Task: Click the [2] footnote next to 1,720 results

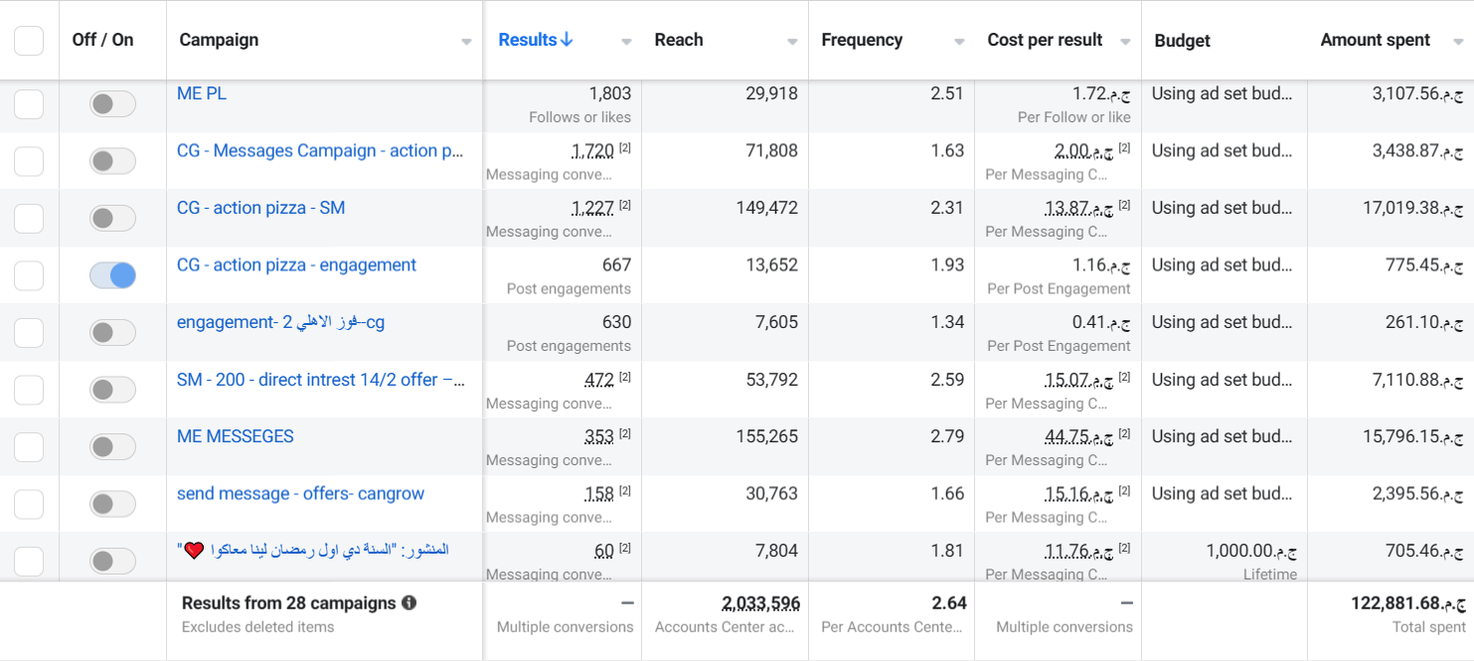Action: [625, 148]
